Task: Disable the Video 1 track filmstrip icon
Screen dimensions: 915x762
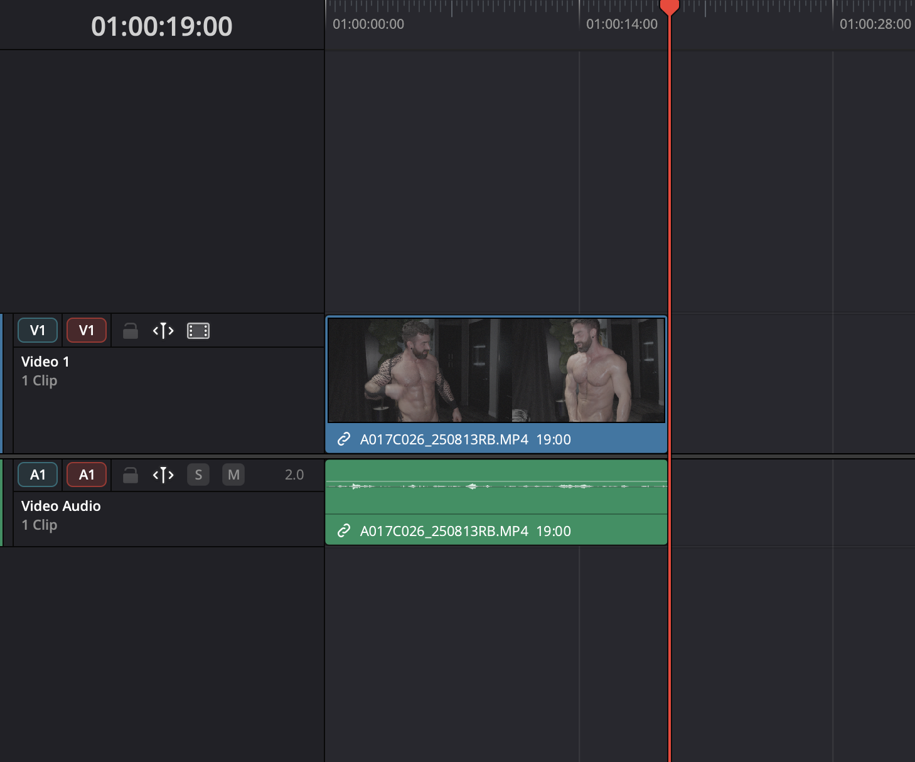Action: point(198,331)
